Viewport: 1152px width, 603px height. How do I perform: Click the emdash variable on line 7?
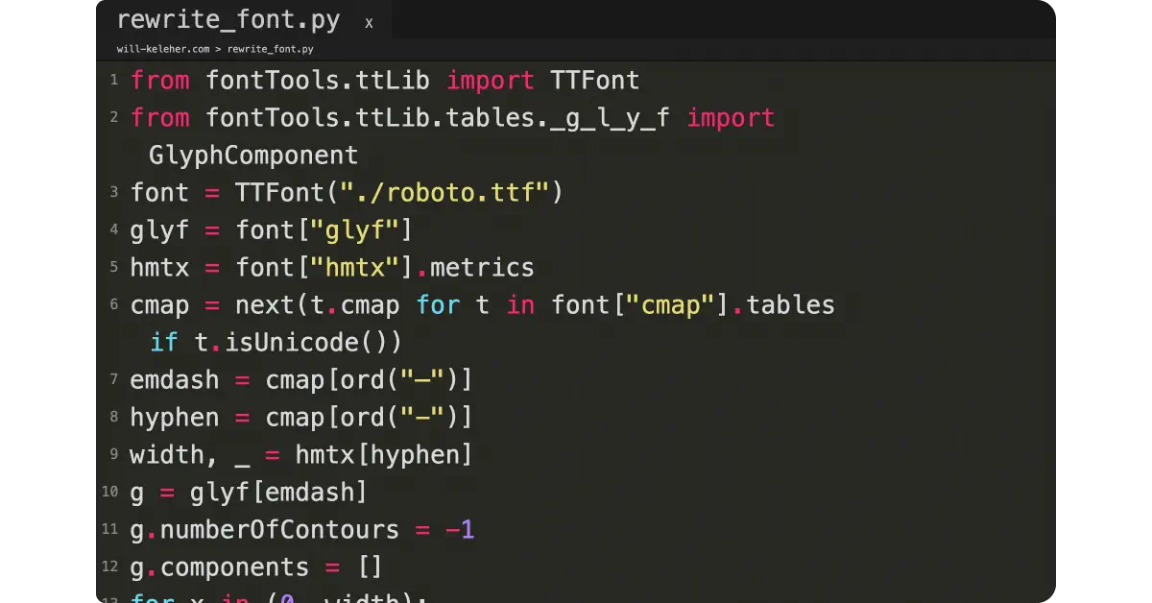pyautogui.click(x=175, y=380)
